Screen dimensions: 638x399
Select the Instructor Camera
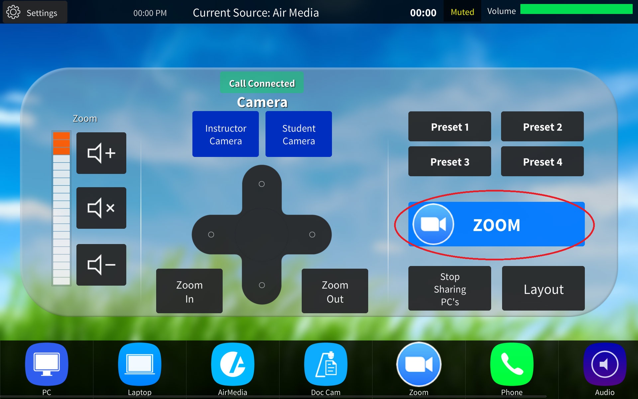point(226,134)
